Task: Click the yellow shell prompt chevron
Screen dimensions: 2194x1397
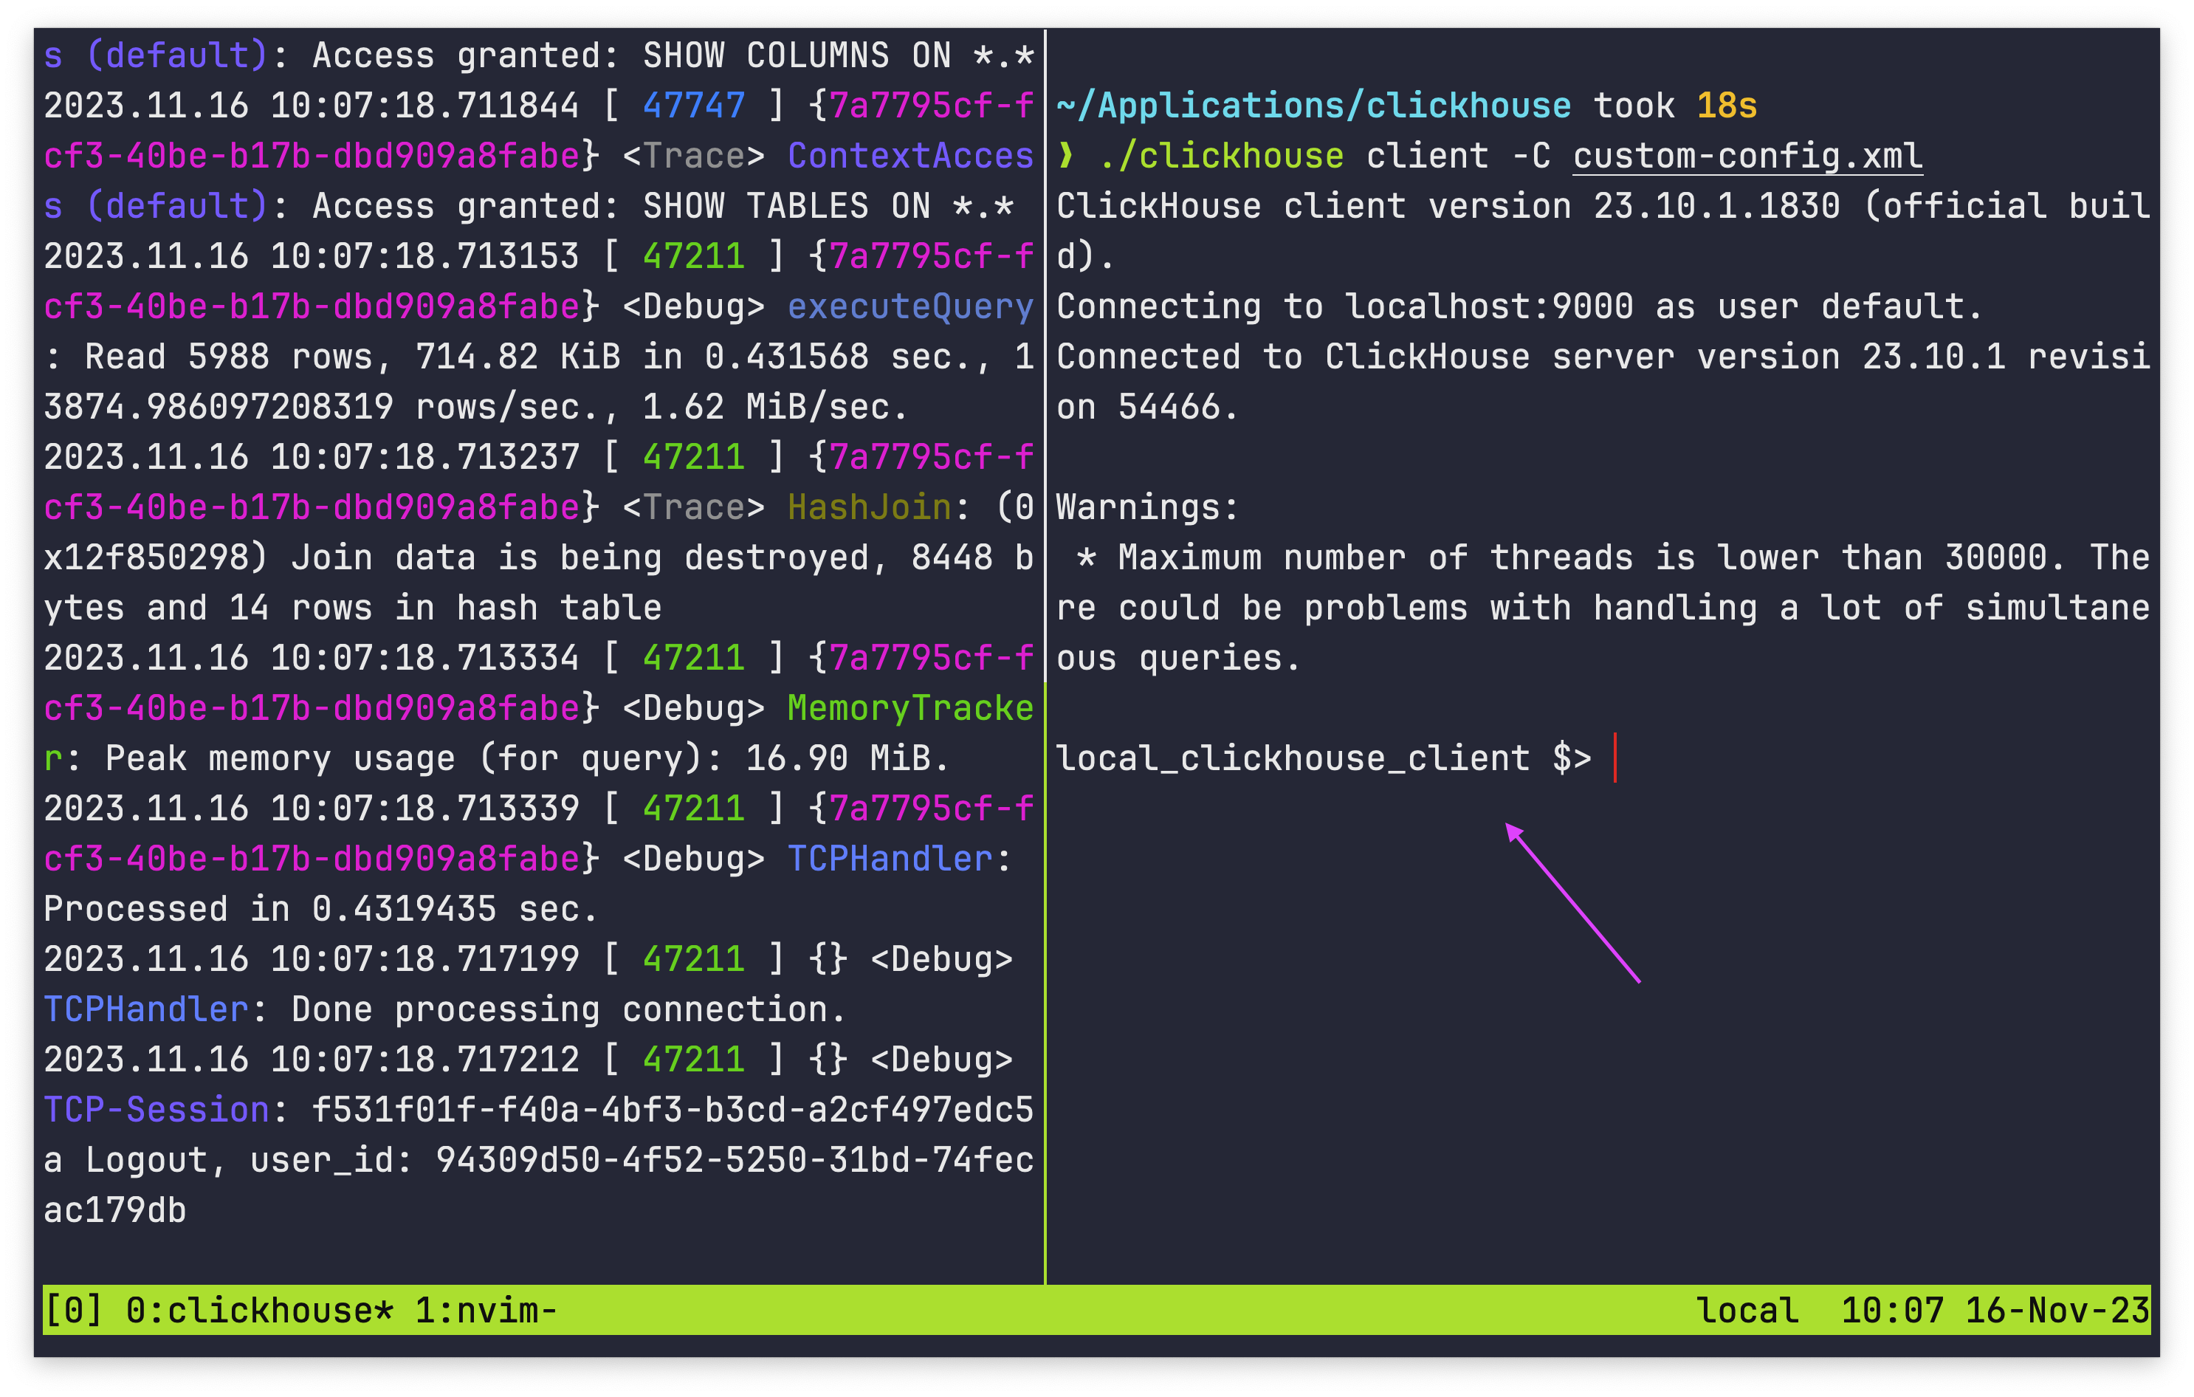Action: (1065, 156)
